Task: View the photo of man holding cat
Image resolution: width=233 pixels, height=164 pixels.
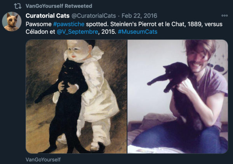Action: [178, 96]
